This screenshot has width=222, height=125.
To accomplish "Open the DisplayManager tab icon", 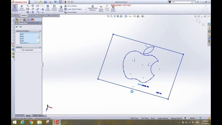I will point(32,20).
